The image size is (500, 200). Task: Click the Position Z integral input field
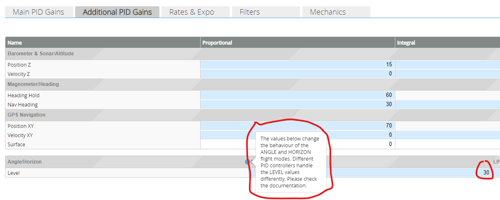(x=447, y=65)
